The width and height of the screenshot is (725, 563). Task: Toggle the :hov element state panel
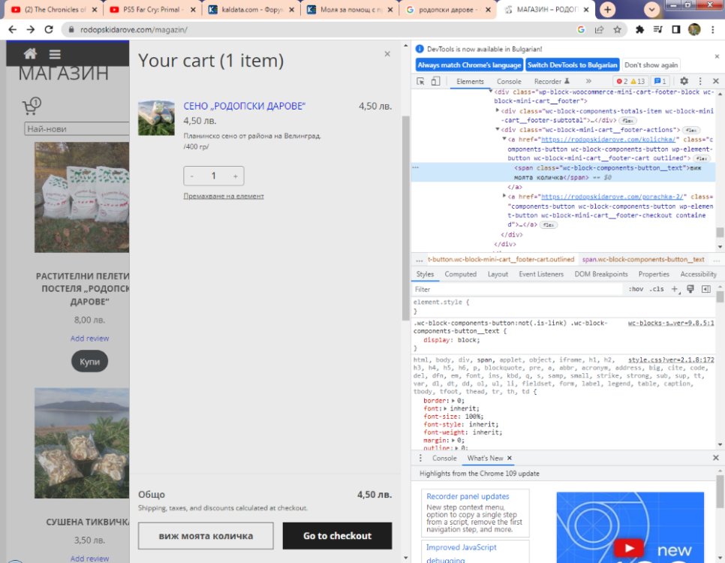(x=636, y=289)
